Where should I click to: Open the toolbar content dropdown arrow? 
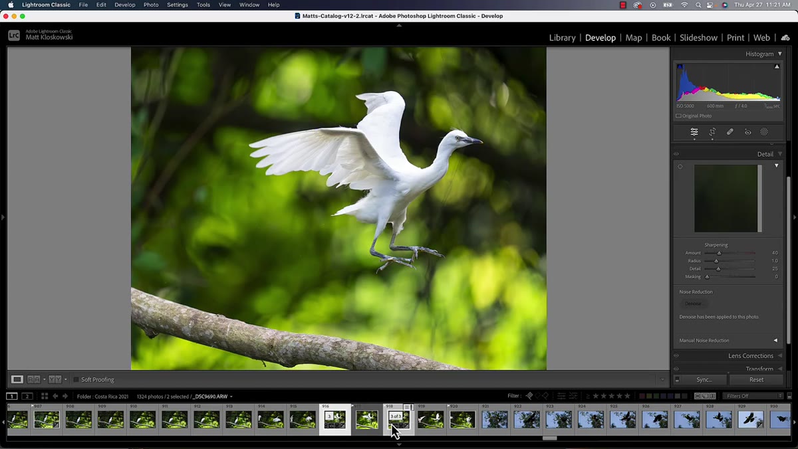coord(662,379)
